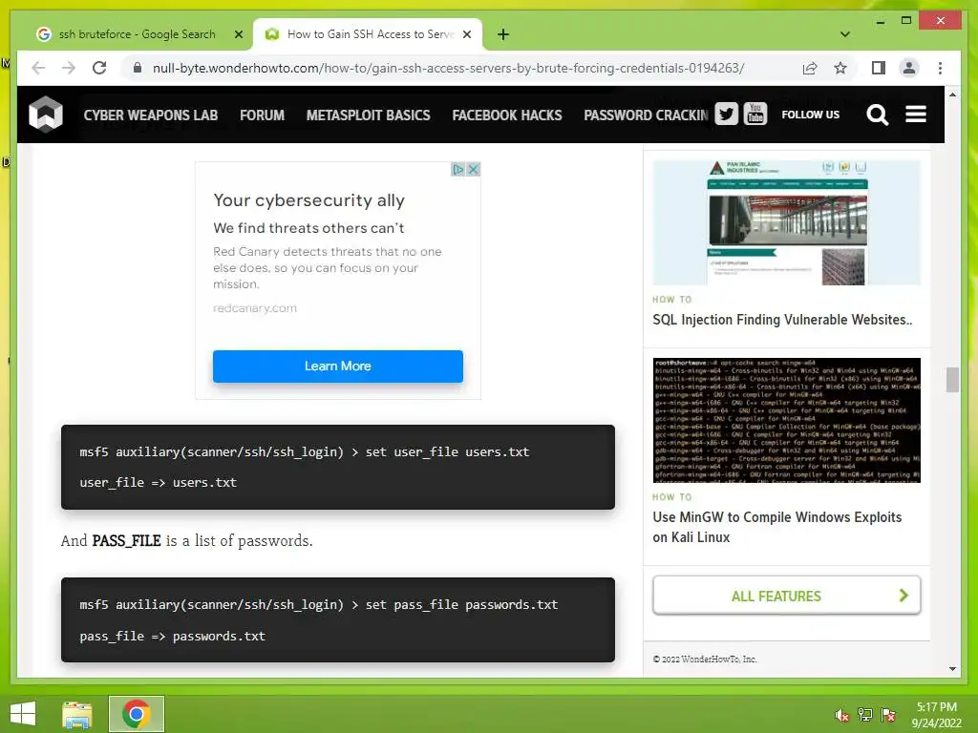978x733 pixels.
Task: Toggle the Chrome side panel icon
Action: tap(879, 68)
